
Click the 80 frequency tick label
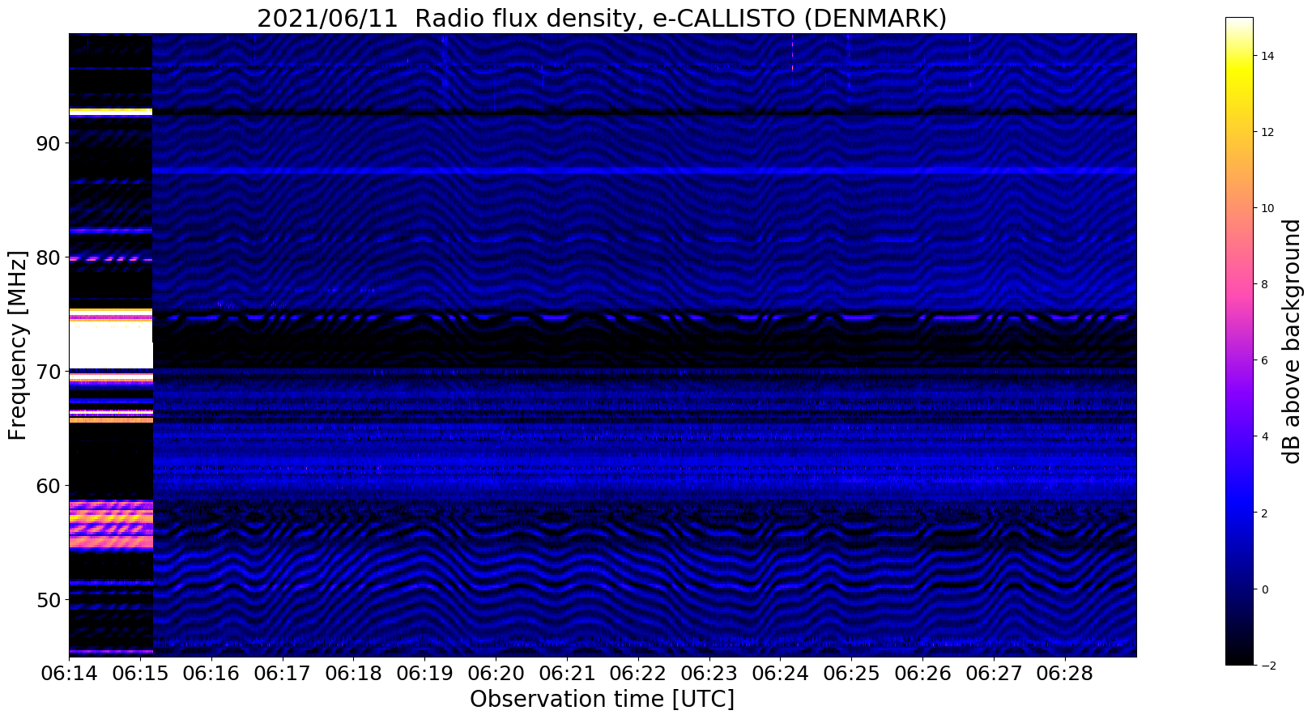49,257
